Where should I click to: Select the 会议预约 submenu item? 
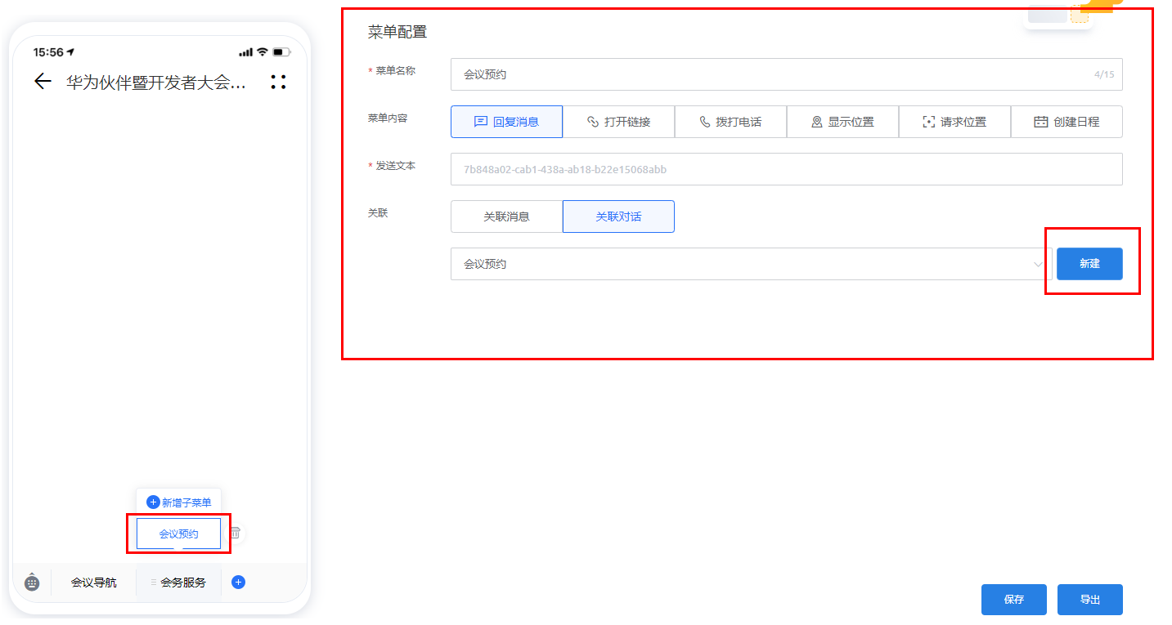pyautogui.click(x=178, y=533)
